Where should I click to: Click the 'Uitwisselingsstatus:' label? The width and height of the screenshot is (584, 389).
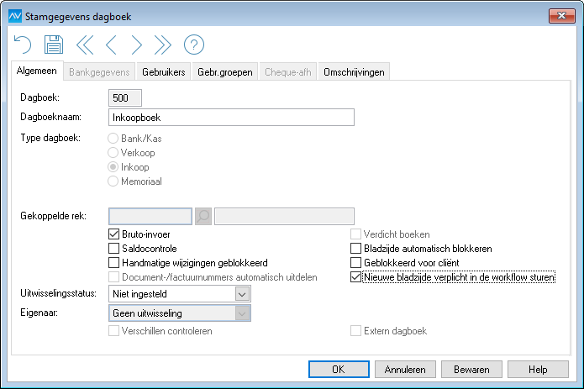pos(59,293)
